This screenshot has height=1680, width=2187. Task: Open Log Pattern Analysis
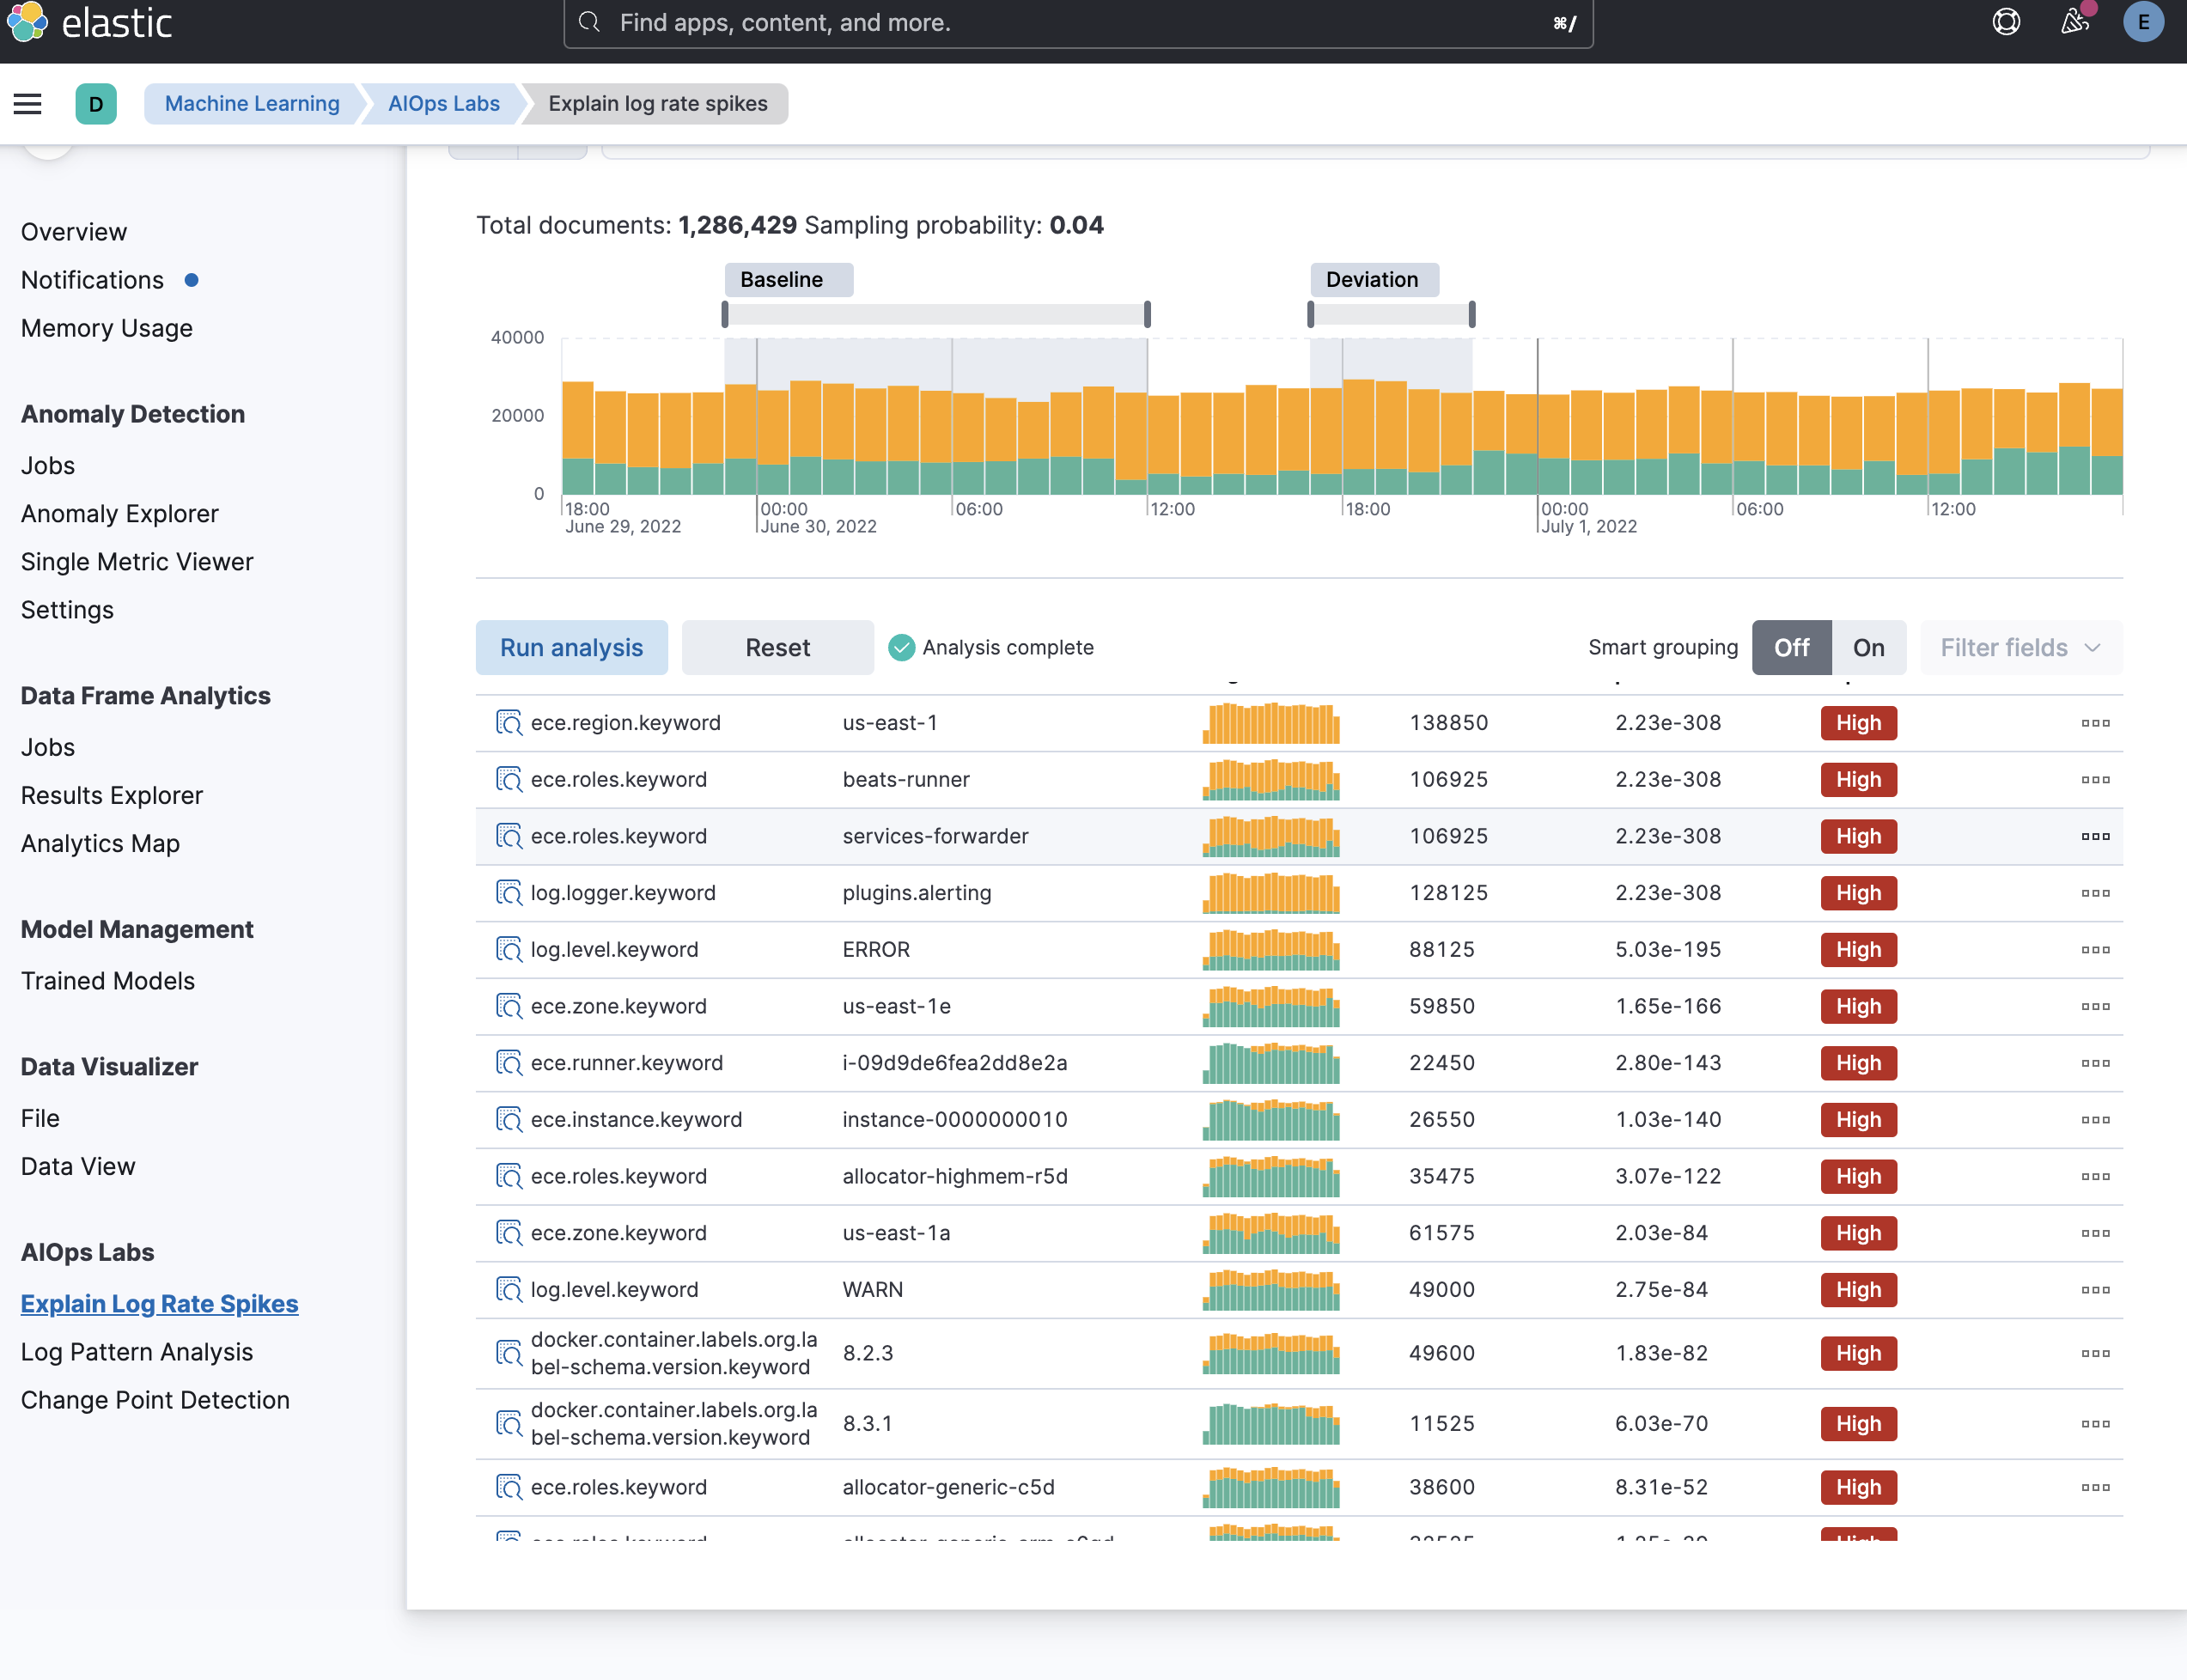tap(137, 1351)
